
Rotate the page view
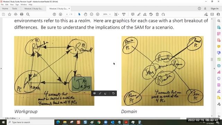(x=163, y=14)
